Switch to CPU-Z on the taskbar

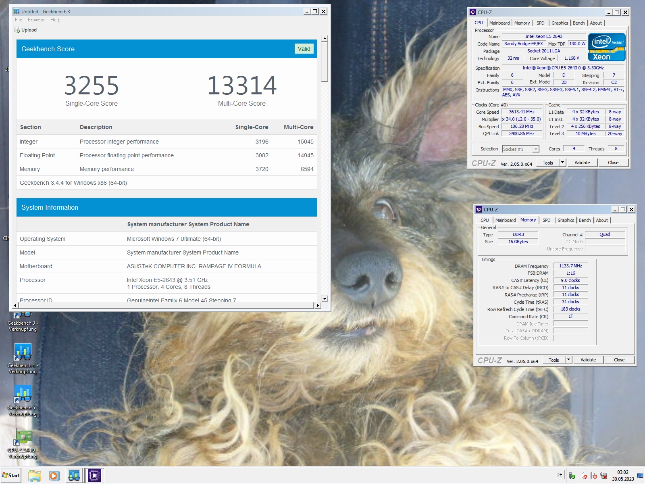pyautogui.click(x=94, y=476)
